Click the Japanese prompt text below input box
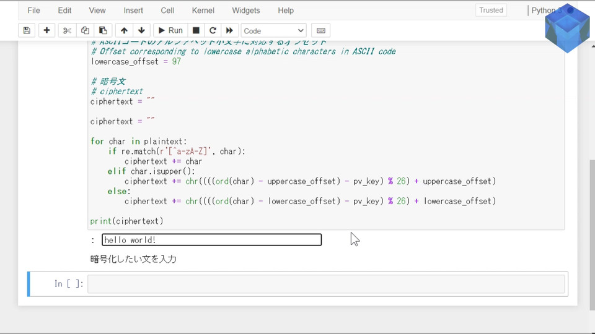 click(x=133, y=259)
